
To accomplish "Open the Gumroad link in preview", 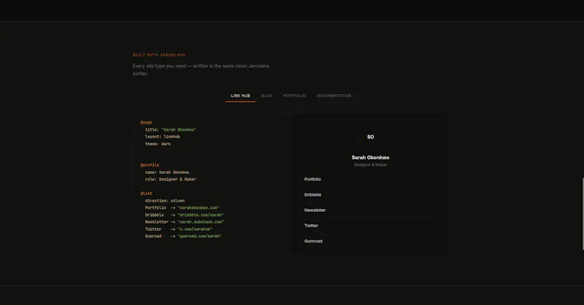I will coord(371,241).
